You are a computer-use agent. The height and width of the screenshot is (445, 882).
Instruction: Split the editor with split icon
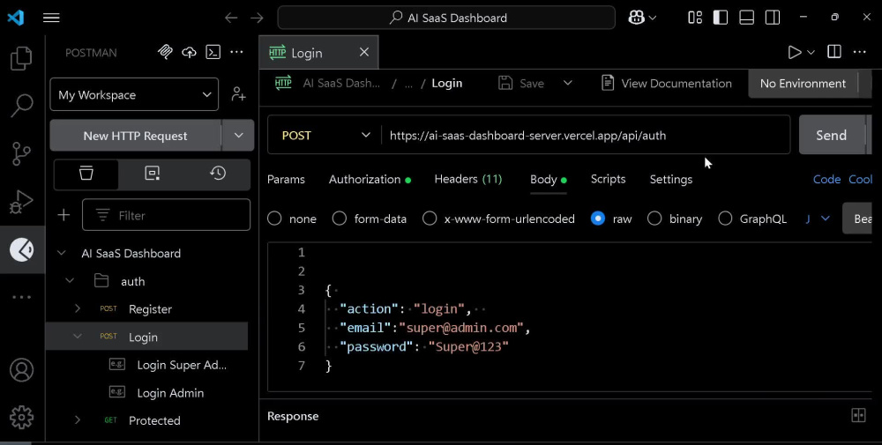(x=834, y=52)
